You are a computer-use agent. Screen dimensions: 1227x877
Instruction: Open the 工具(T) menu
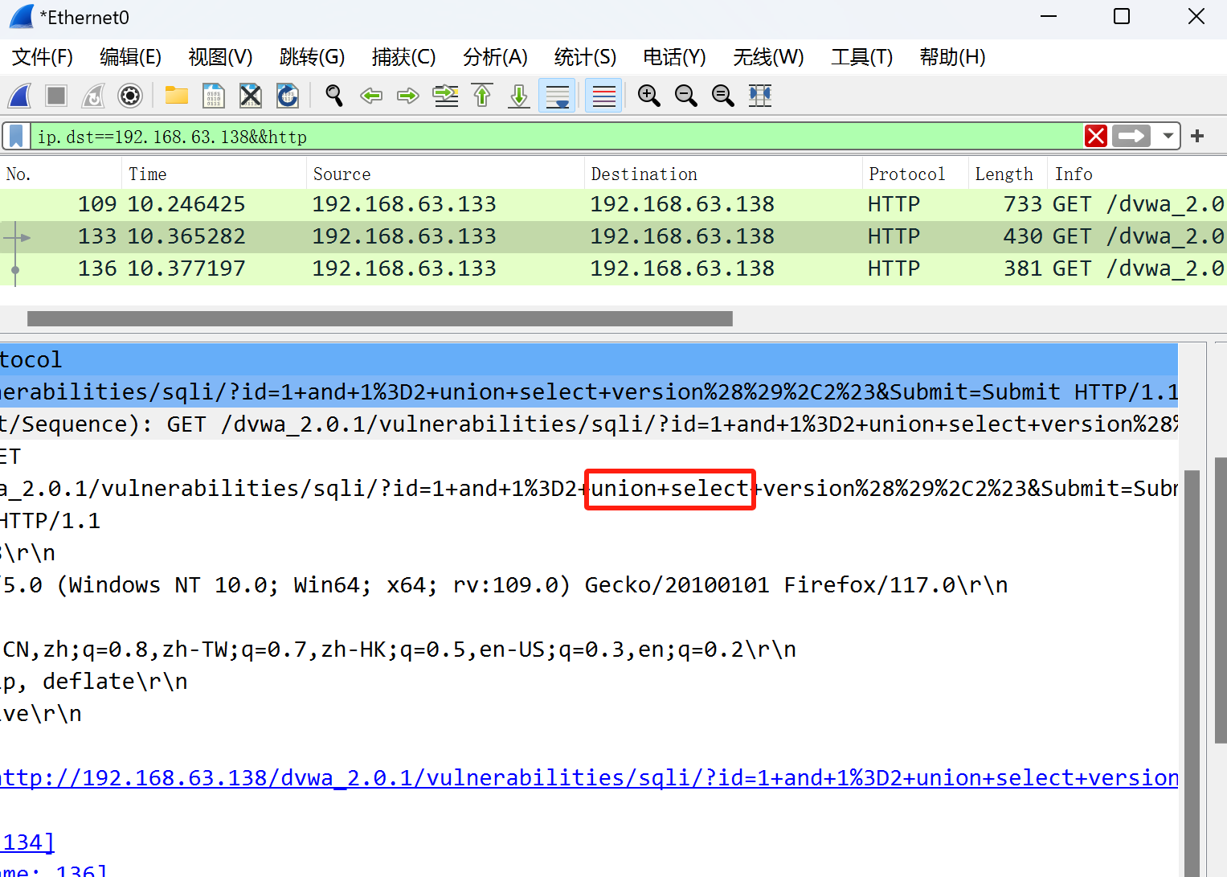pyautogui.click(x=861, y=57)
